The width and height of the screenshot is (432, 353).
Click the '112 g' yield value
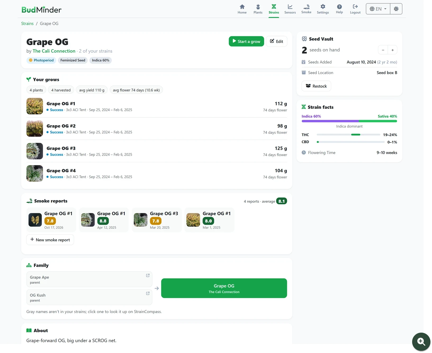coord(281,104)
